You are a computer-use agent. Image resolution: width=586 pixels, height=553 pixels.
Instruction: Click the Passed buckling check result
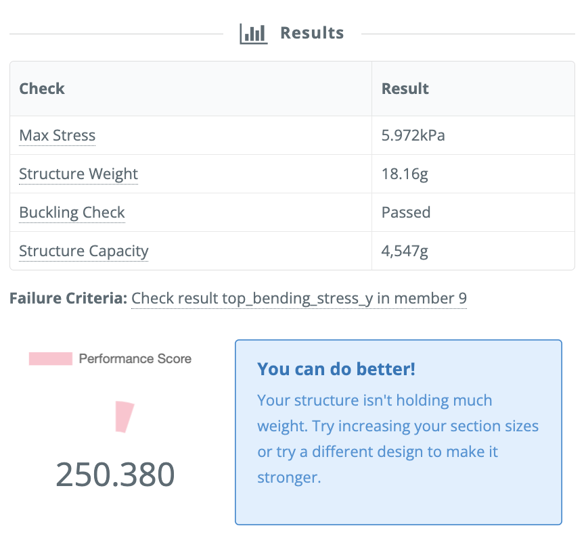coord(406,213)
